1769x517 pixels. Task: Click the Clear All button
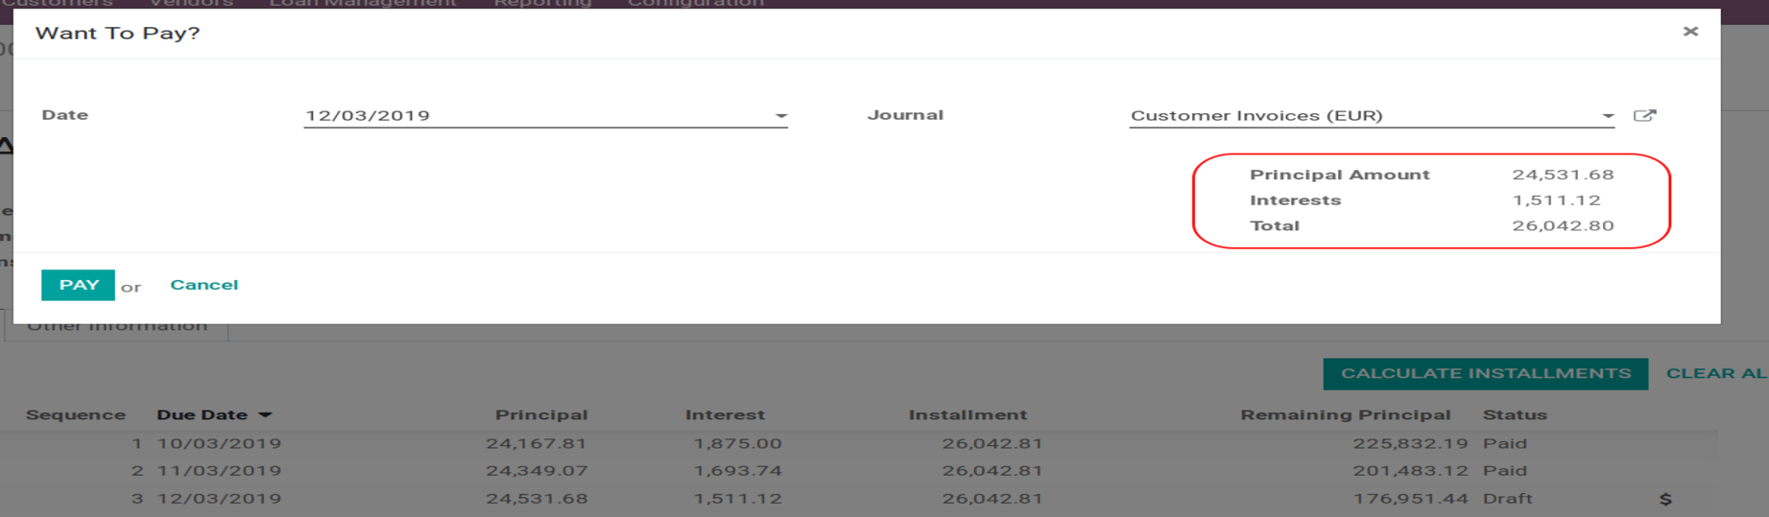[1715, 373]
